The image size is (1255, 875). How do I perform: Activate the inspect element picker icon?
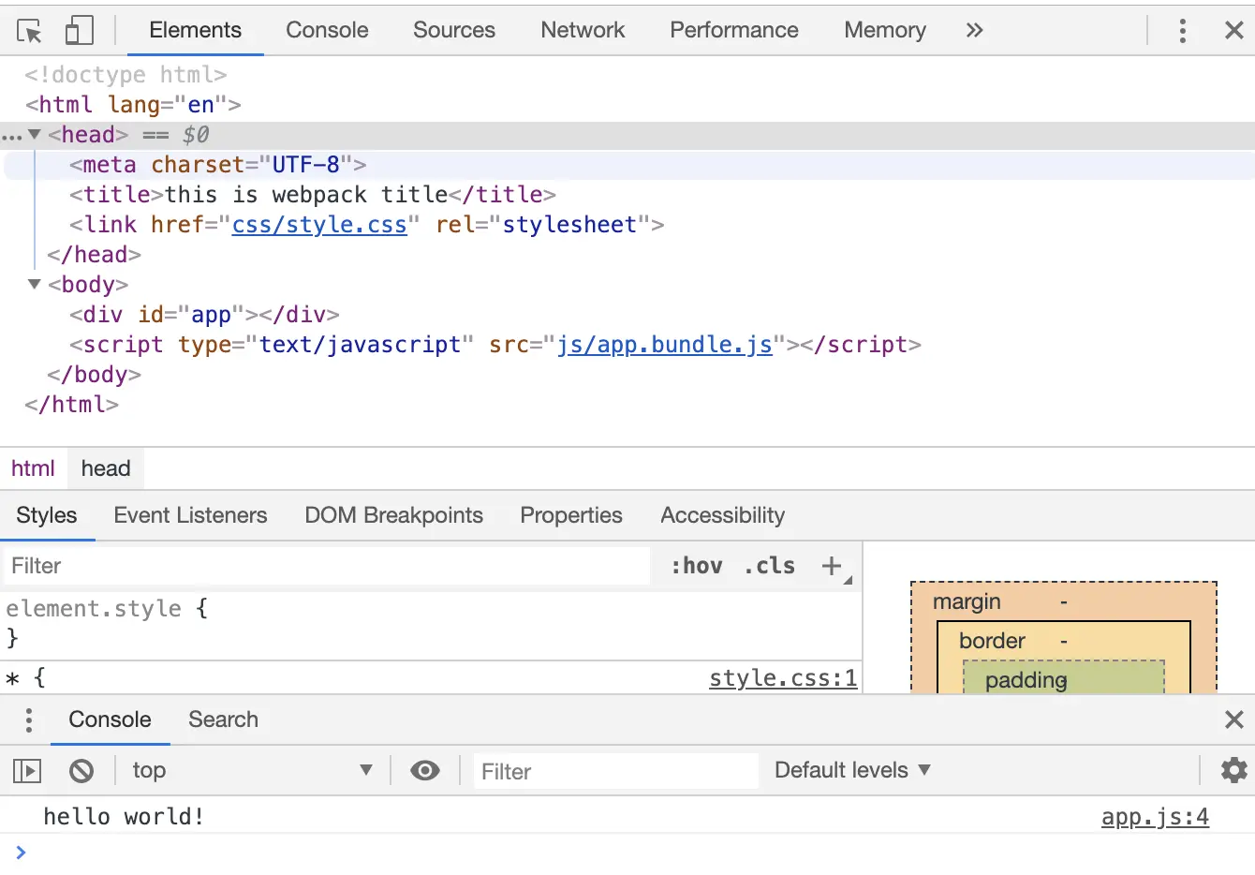coord(29,31)
